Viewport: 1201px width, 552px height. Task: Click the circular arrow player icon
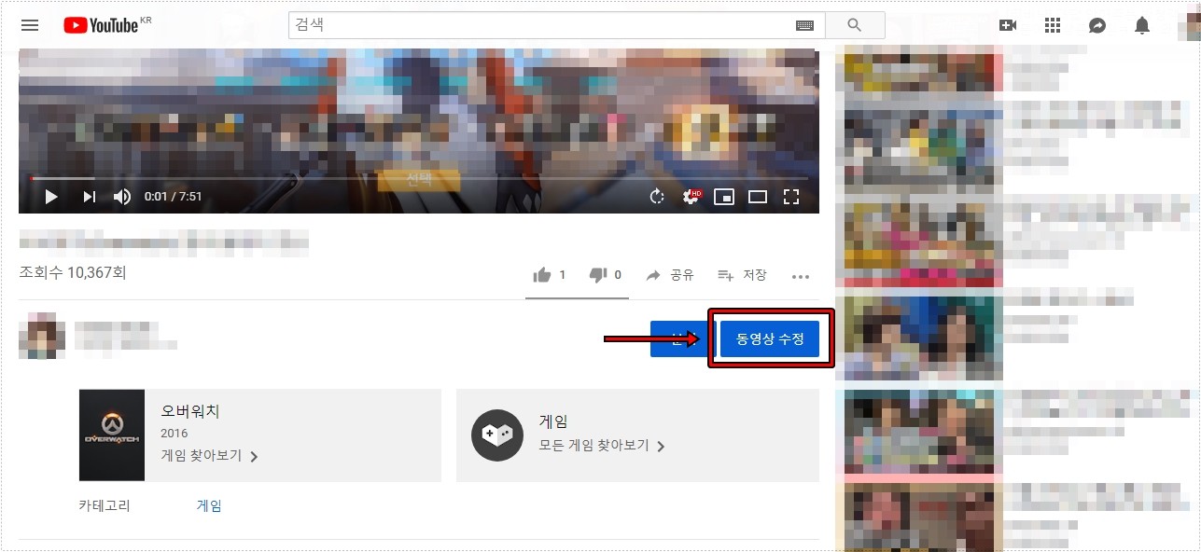657,196
